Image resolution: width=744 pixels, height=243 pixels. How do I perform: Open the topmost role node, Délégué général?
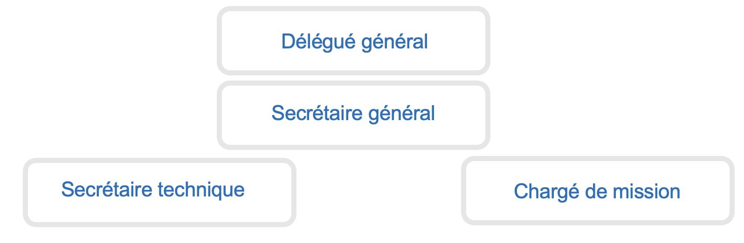pyautogui.click(x=354, y=41)
